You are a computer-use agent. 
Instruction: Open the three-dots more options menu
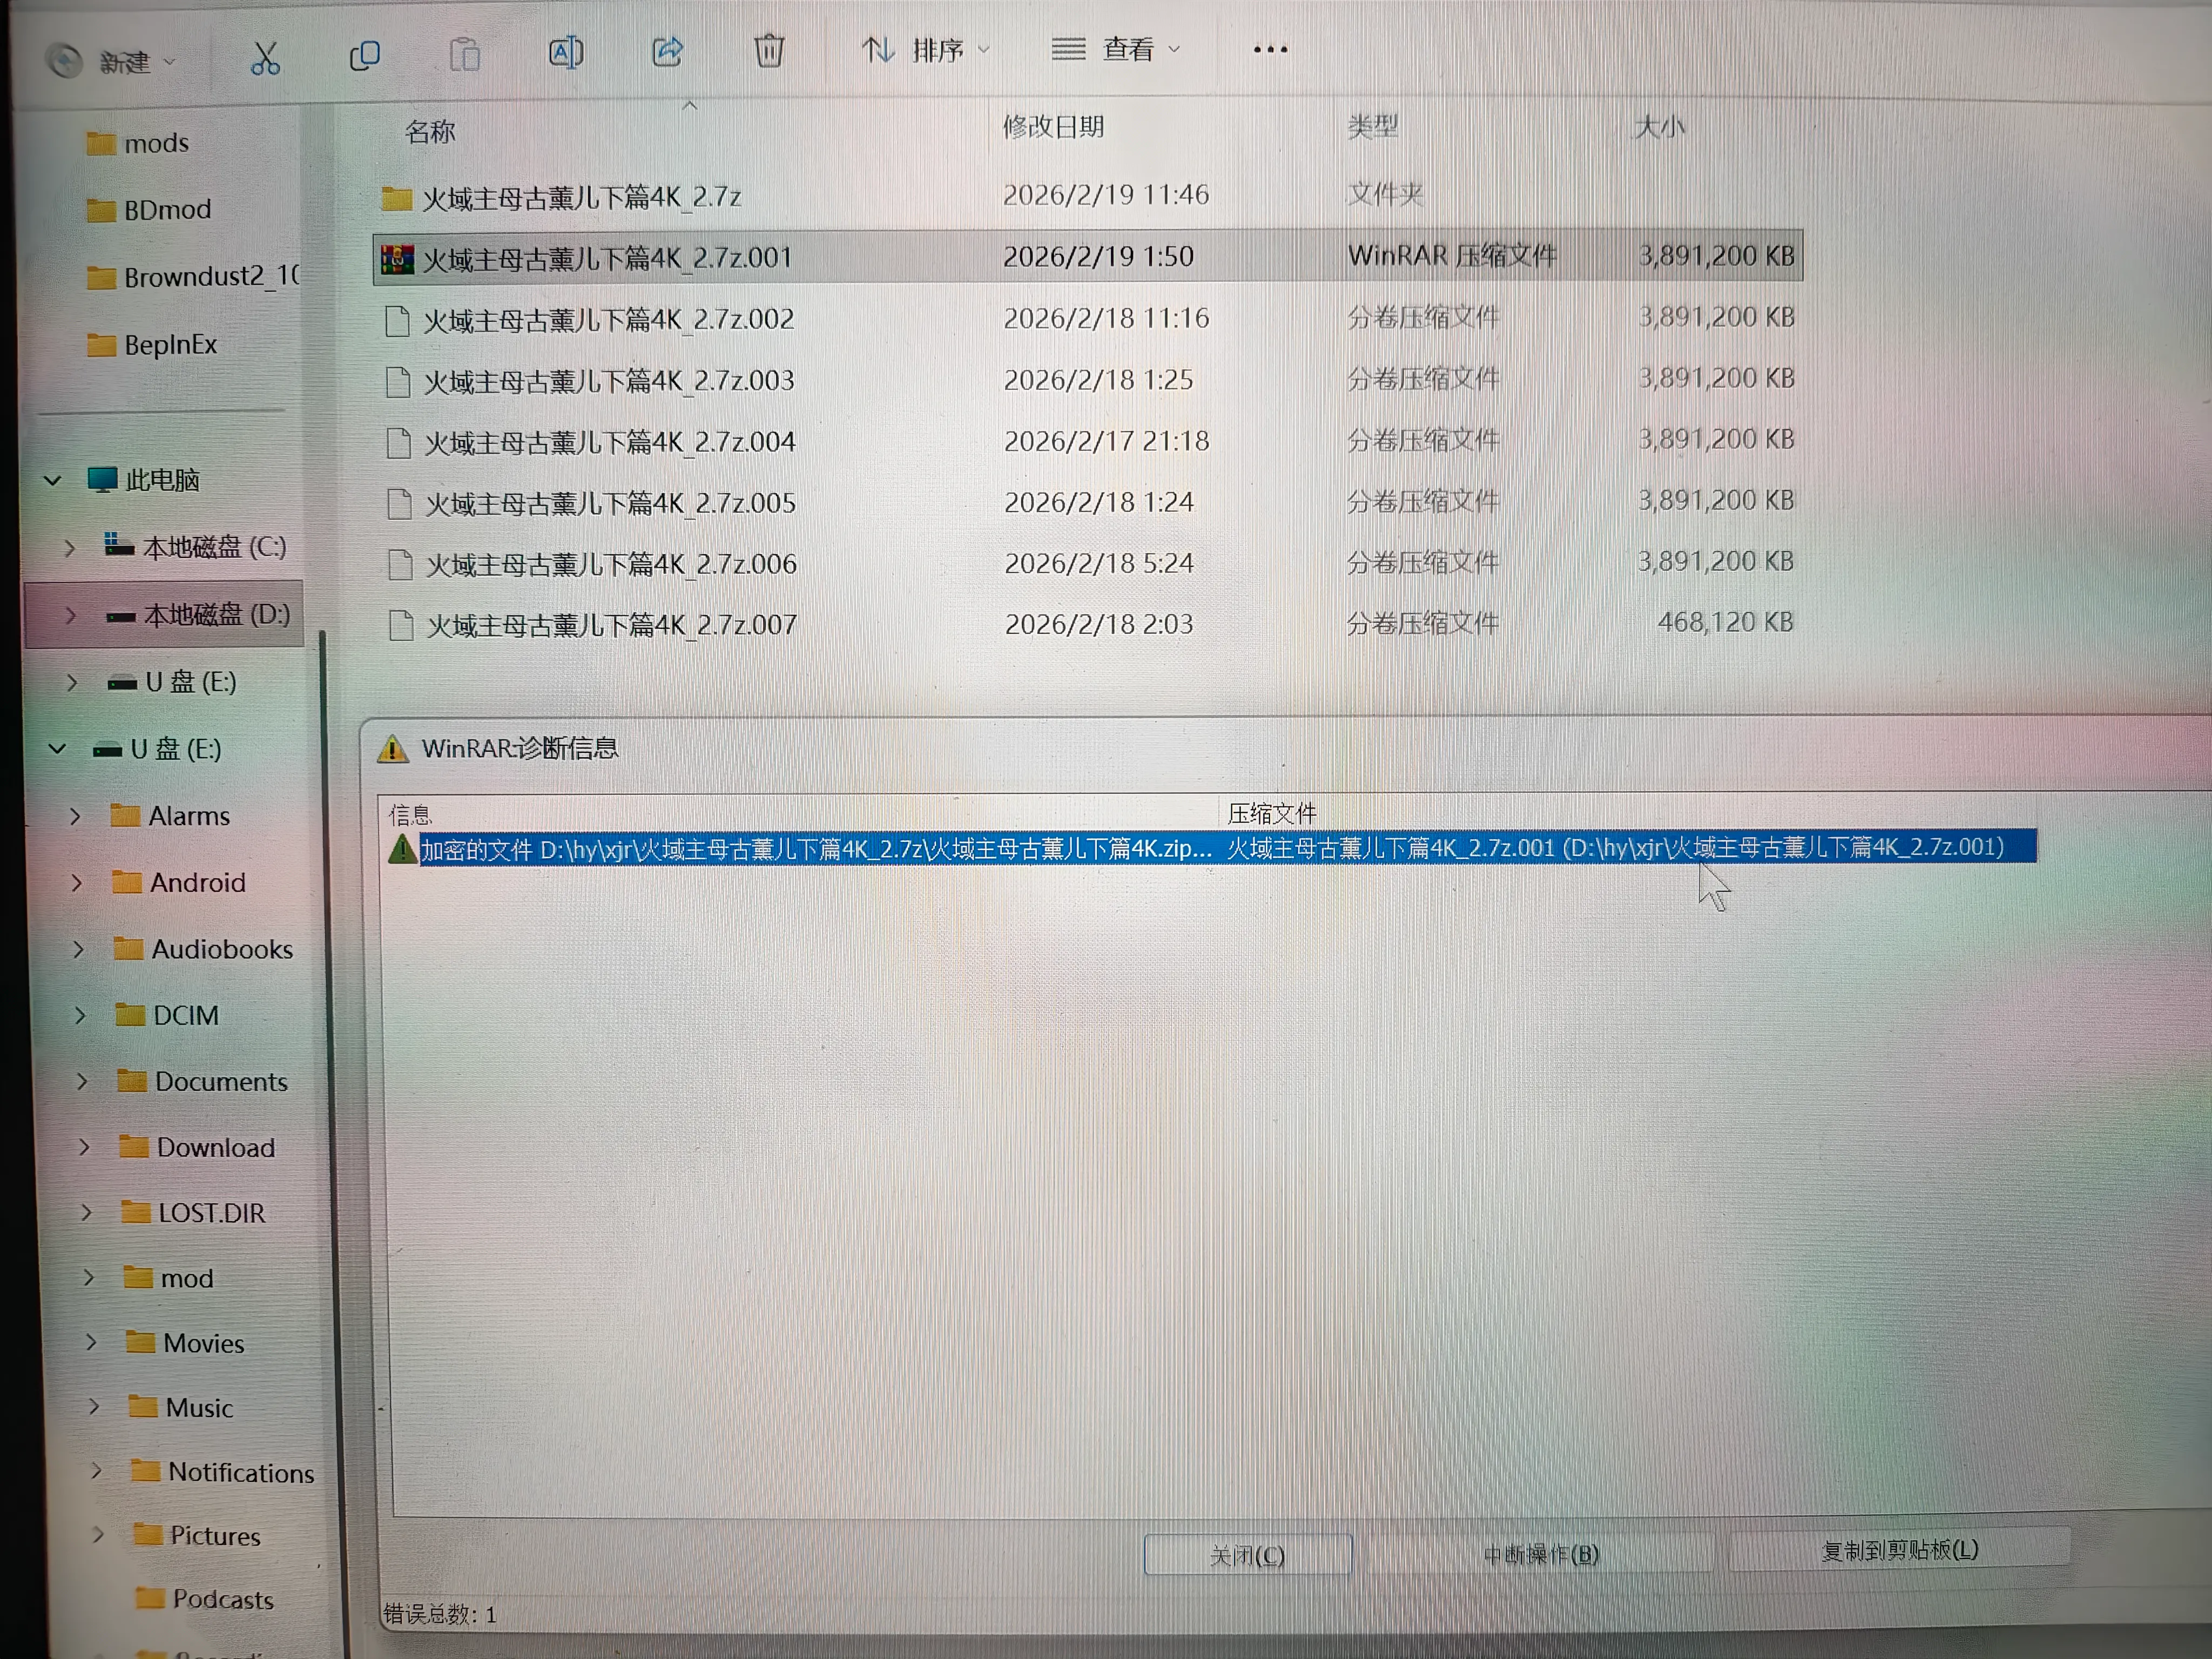tap(1270, 49)
